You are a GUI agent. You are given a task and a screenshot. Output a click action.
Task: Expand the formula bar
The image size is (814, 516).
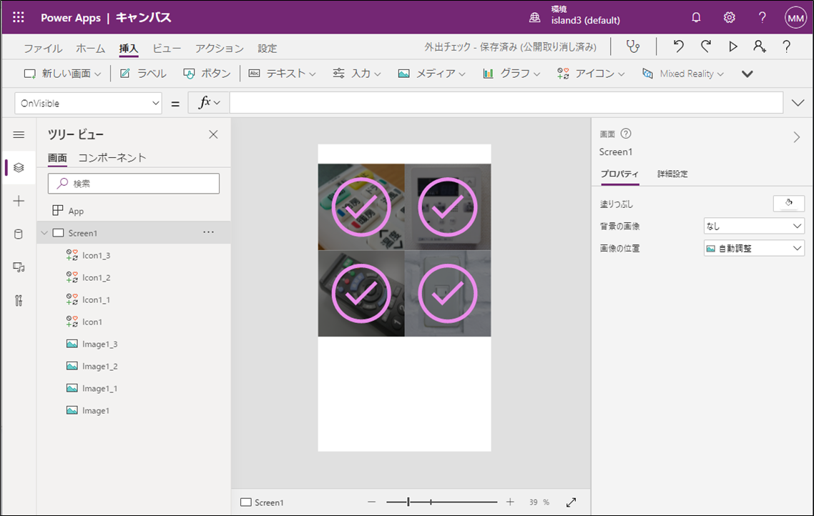pos(798,103)
